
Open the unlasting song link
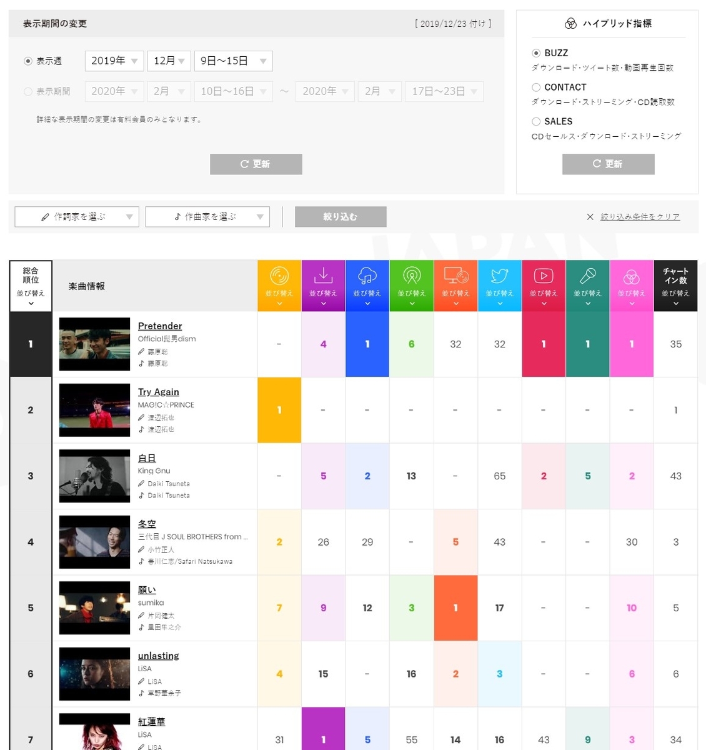coord(159,656)
